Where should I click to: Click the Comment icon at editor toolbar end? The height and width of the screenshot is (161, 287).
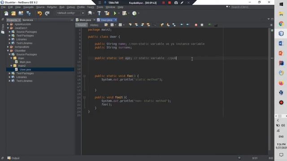(x=216, y=25)
